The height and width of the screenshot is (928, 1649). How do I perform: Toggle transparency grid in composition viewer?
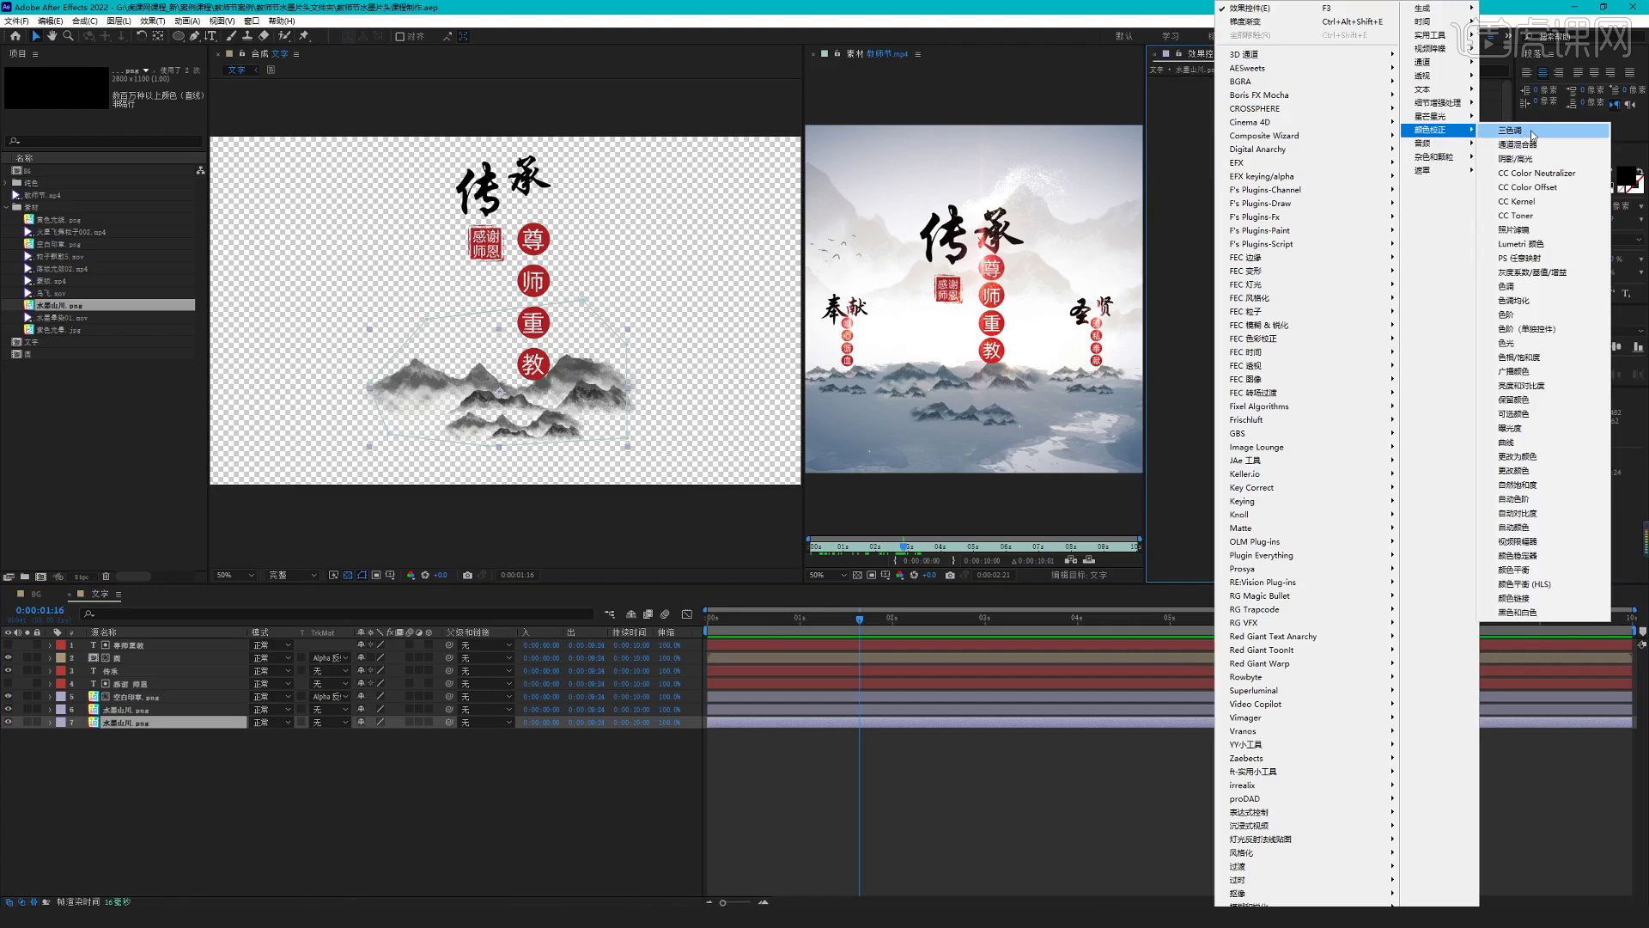click(348, 575)
